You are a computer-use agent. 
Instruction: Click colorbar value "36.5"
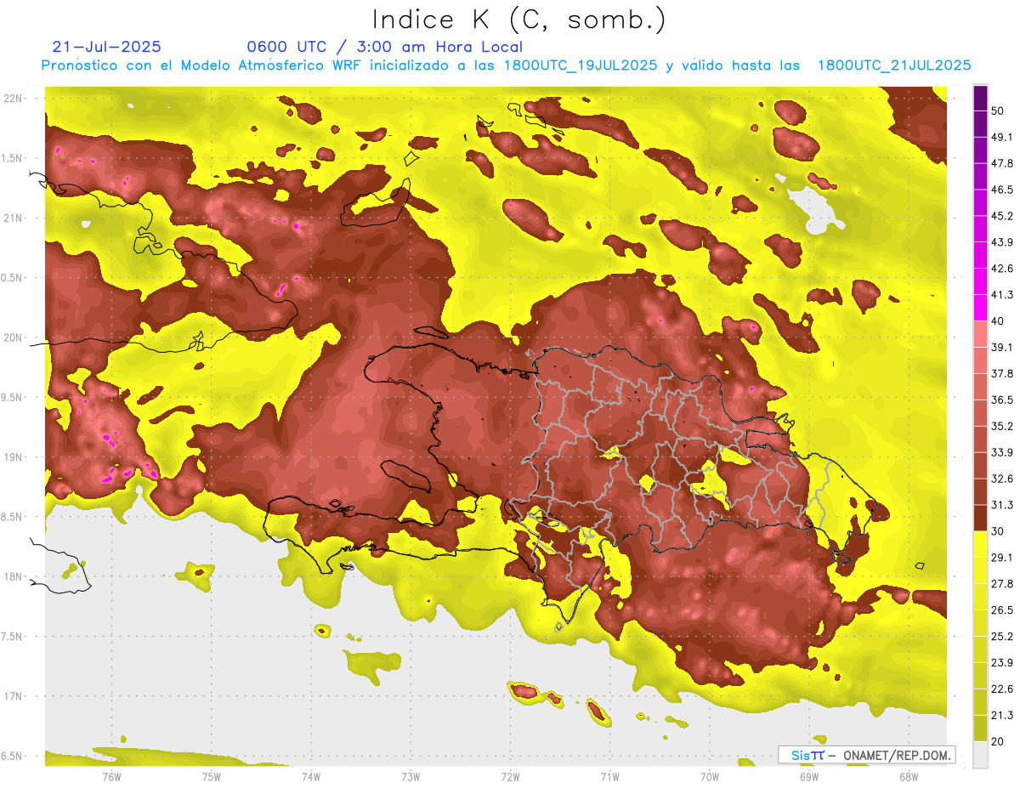click(x=1002, y=400)
